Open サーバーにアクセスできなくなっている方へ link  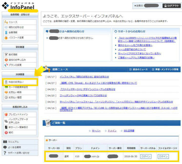(x=139, y=54)
